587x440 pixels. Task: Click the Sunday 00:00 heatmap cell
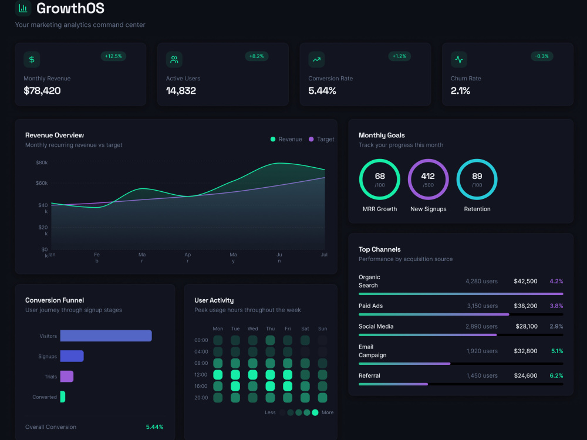tap(323, 340)
